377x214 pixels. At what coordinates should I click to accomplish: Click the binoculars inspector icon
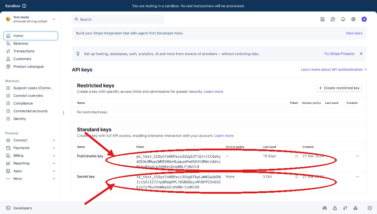pyautogui.click(x=325, y=208)
